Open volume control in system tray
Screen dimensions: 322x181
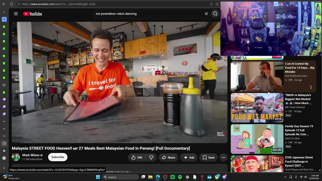point(305,177)
